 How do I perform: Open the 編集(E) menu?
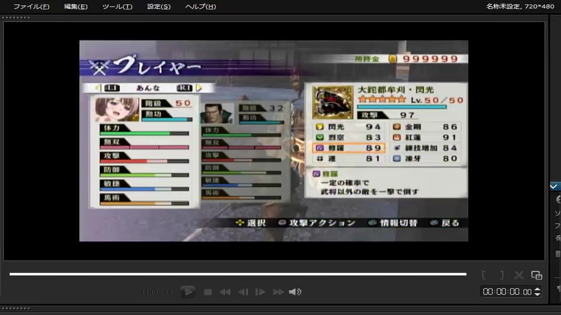75,6
